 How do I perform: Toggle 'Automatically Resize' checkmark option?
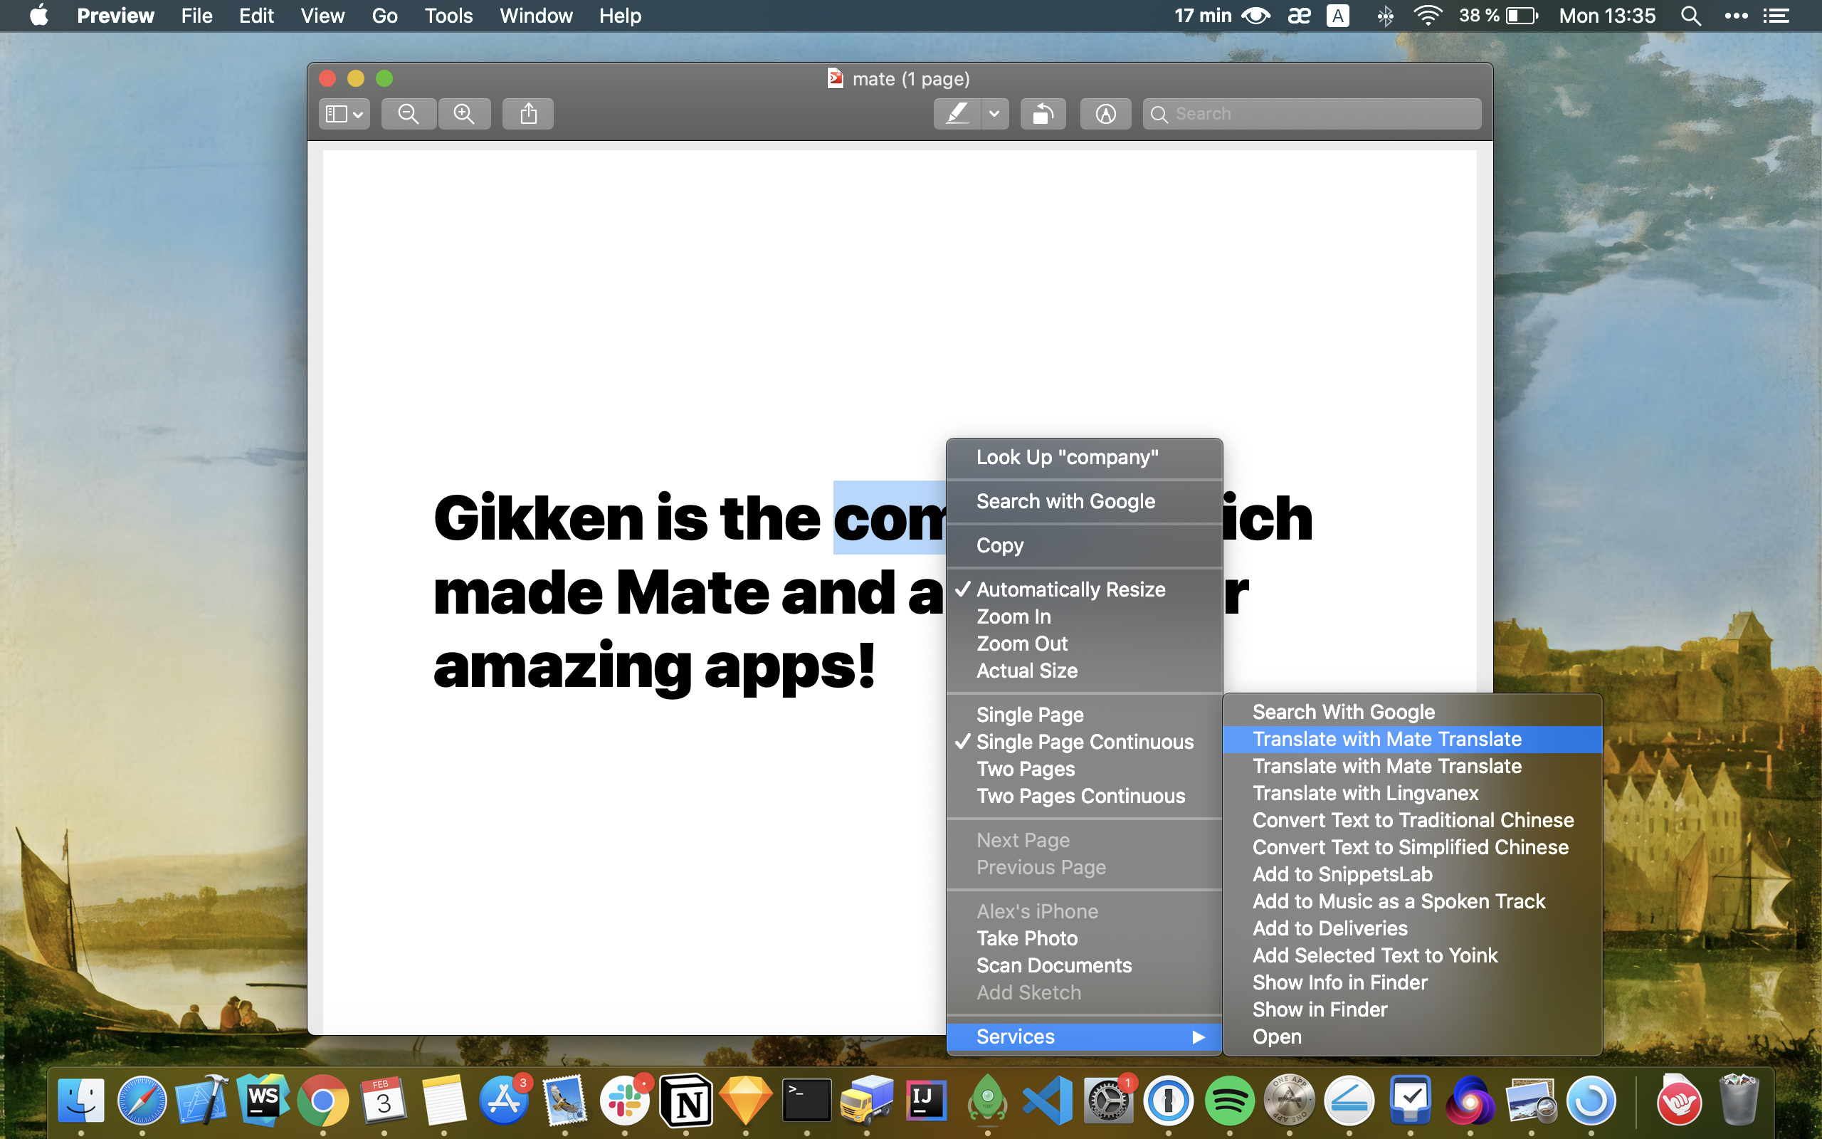point(1070,589)
